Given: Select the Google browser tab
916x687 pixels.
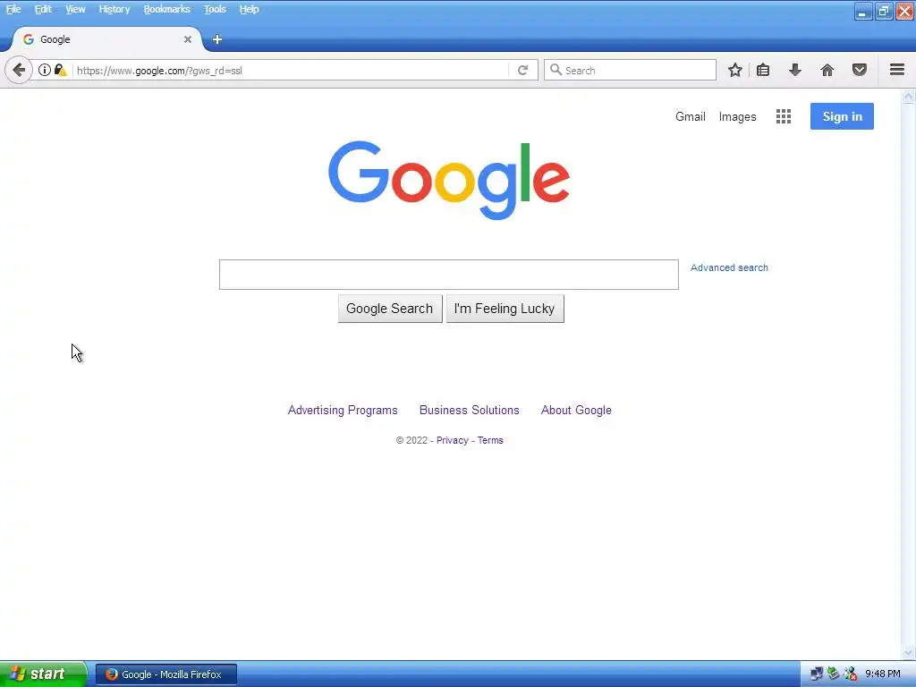Looking at the screenshot, I should tap(106, 39).
